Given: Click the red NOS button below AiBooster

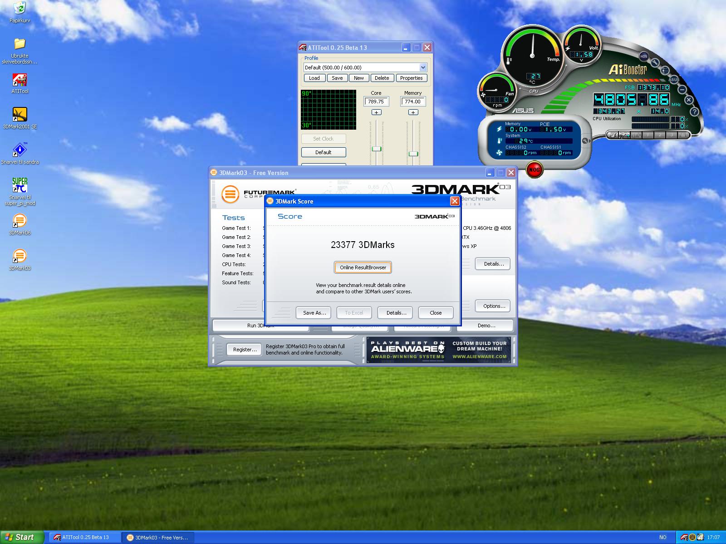Looking at the screenshot, I should coord(535,170).
